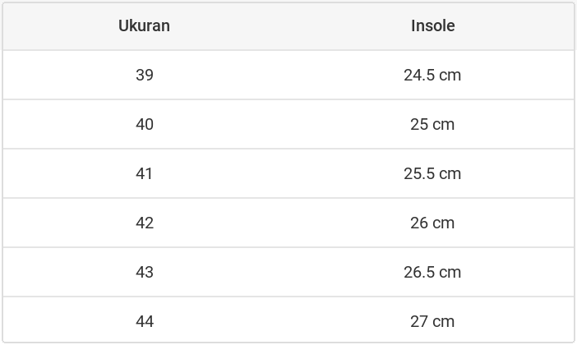Highlight the table row for Ukuran 39
The height and width of the screenshot is (345, 577).
click(x=288, y=75)
